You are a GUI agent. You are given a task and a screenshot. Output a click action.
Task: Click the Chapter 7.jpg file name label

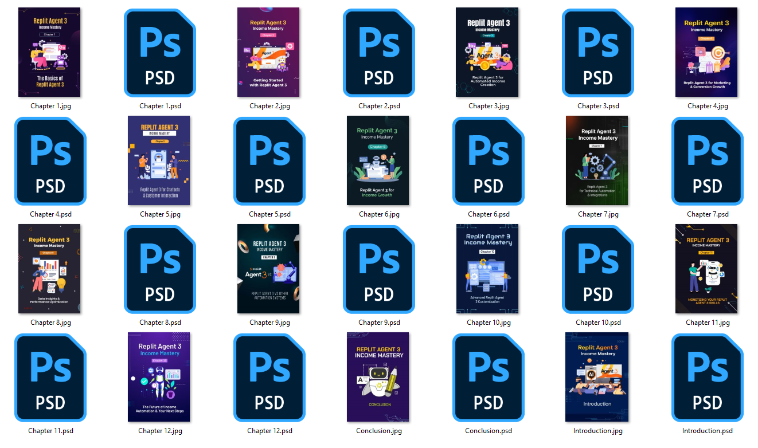coord(598,214)
